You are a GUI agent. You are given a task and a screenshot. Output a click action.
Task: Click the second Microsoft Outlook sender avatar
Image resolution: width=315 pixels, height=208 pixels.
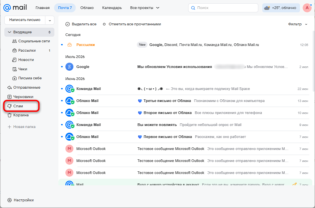[69, 161]
